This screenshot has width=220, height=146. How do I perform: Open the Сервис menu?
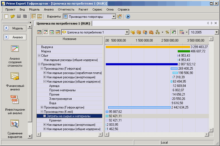click(x=97, y=9)
